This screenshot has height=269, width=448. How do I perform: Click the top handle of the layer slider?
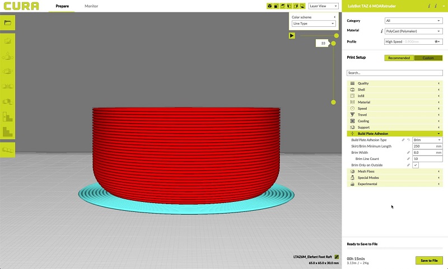335,35
